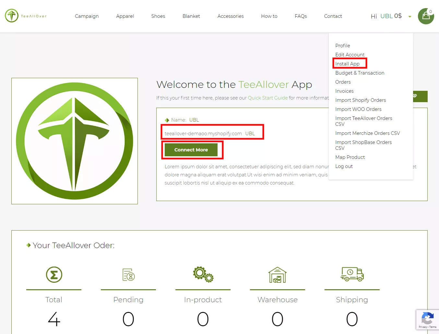Click the Pending orders hourglass icon

pos(128,275)
